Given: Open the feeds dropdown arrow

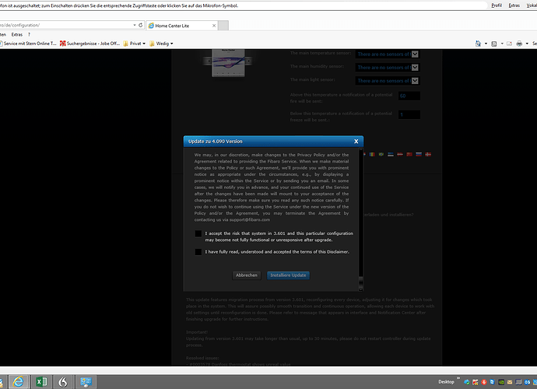Looking at the screenshot, I should 502,44.
